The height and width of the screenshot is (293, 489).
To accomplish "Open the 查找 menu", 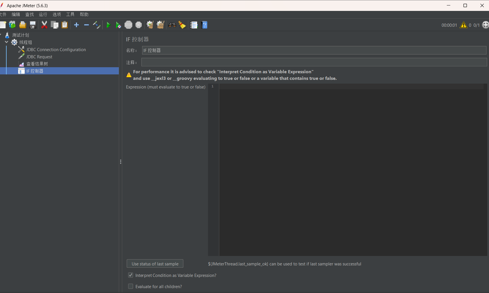I will 30,14.
